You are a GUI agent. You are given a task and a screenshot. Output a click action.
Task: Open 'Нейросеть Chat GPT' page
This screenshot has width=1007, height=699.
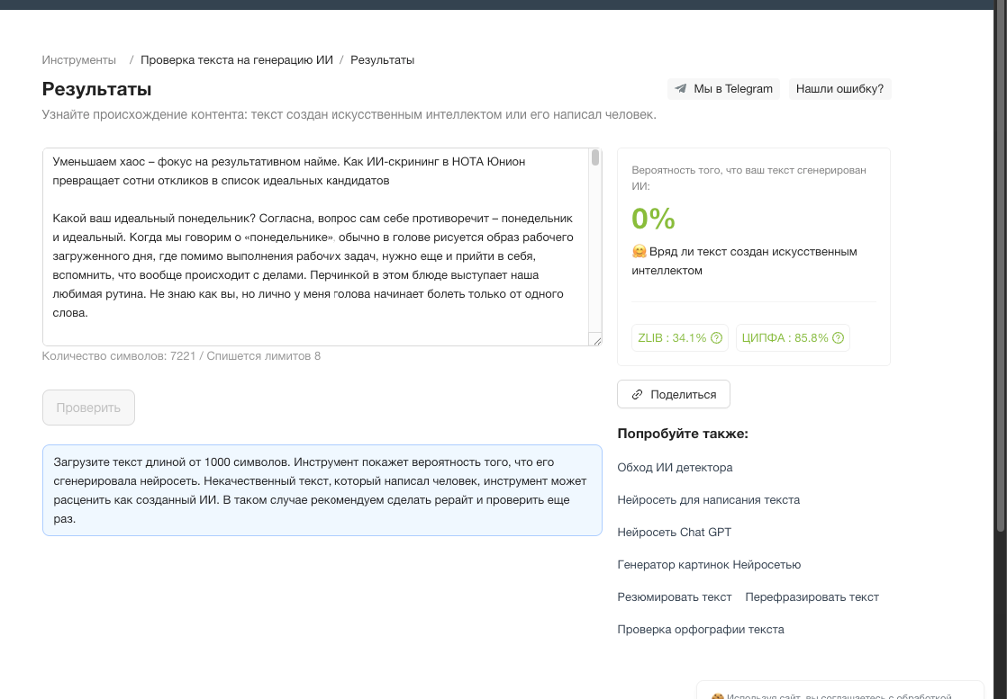pos(674,532)
